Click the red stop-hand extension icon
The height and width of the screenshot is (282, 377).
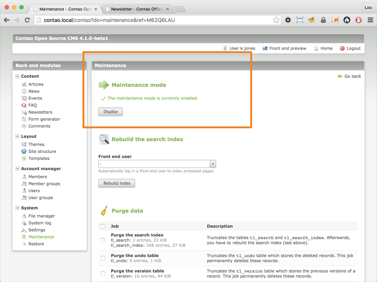click(359, 20)
